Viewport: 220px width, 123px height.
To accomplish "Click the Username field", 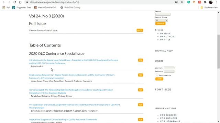I will (x=169, y=68).
